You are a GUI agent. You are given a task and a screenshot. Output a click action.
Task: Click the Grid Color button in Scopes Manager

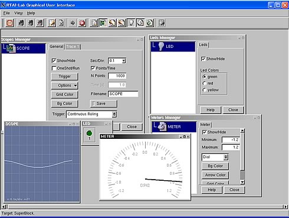(x=64, y=95)
